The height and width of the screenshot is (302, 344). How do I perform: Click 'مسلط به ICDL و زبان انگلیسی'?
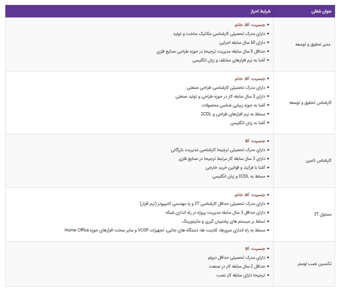(239, 176)
